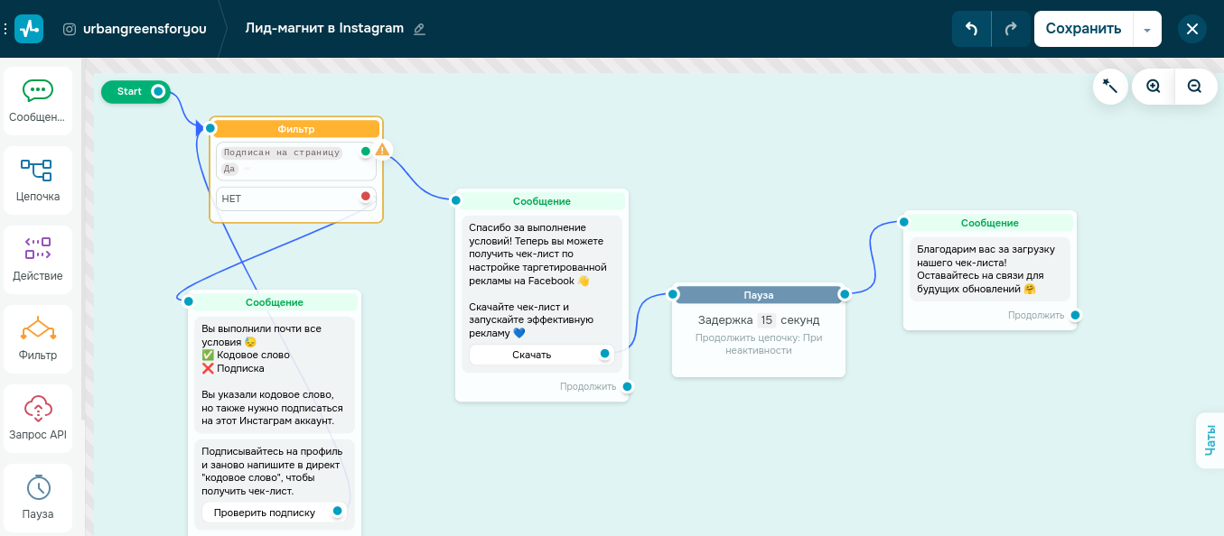The height and width of the screenshot is (536, 1224).
Task: Click Продолжить in the thank-you message block
Action: (1036, 315)
